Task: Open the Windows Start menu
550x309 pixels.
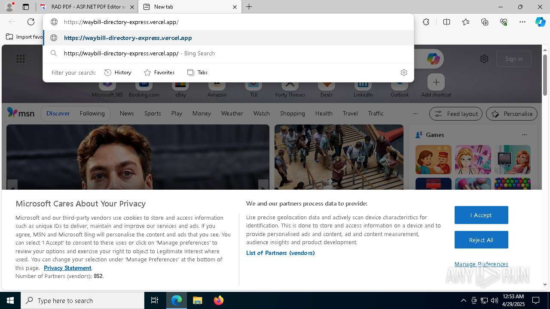Action: (10, 300)
